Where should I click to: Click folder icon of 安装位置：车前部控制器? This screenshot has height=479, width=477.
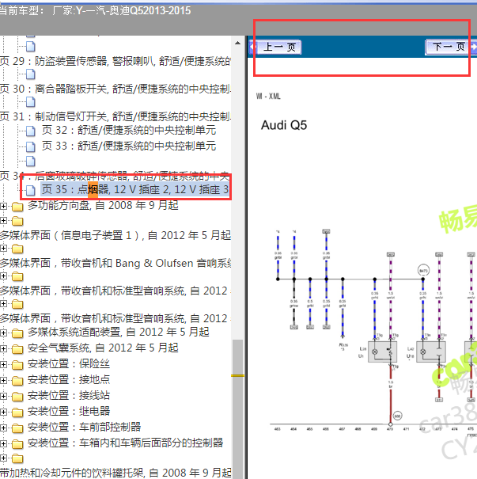pyautogui.click(x=17, y=428)
